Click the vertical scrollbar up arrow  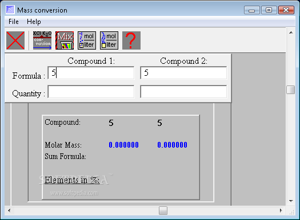click(291, 32)
